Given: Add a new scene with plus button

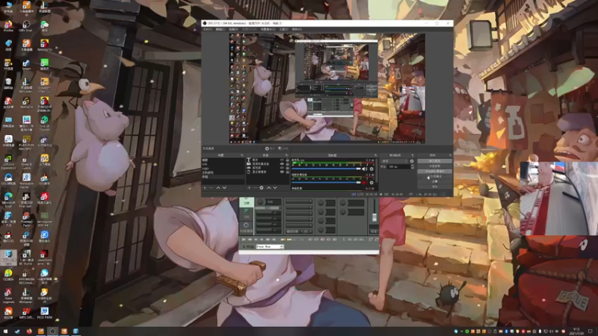Looking at the screenshot, I should coord(204,188).
